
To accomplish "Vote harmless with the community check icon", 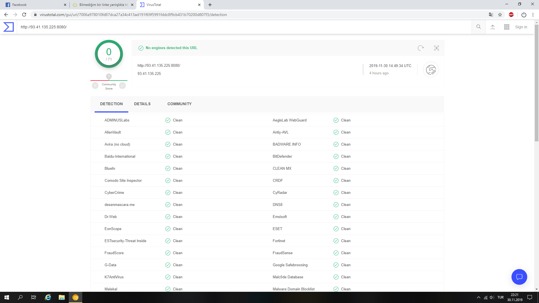I will [122, 86].
